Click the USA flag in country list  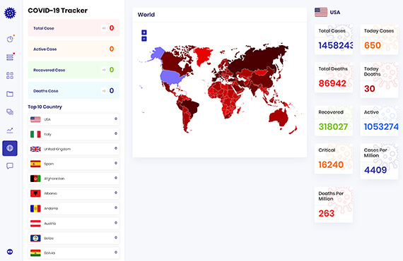click(35, 119)
